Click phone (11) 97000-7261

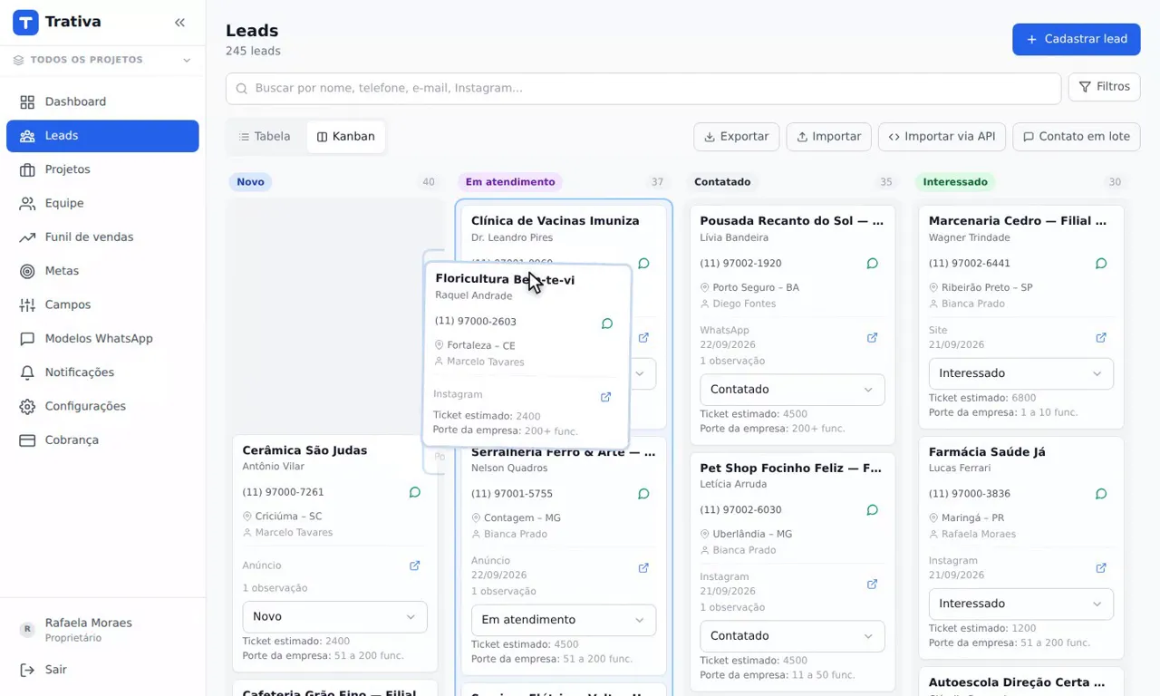click(x=283, y=492)
